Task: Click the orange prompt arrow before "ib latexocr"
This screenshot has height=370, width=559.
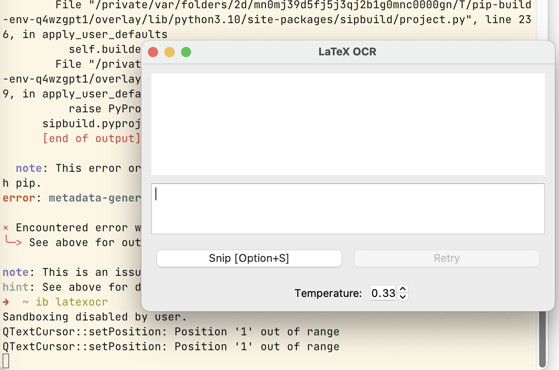Action: (x=6, y=302)
